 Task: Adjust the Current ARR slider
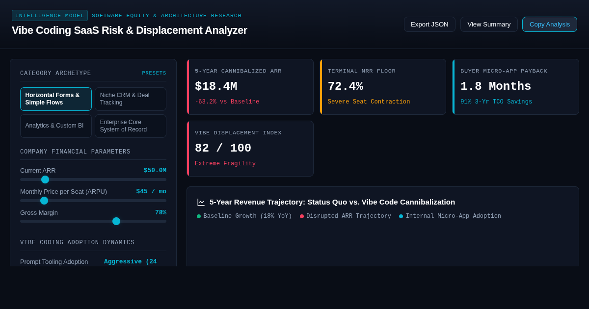[x=93, y=180]
